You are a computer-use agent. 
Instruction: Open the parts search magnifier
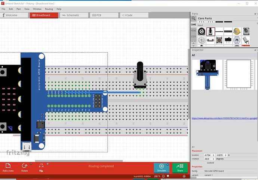194,18
